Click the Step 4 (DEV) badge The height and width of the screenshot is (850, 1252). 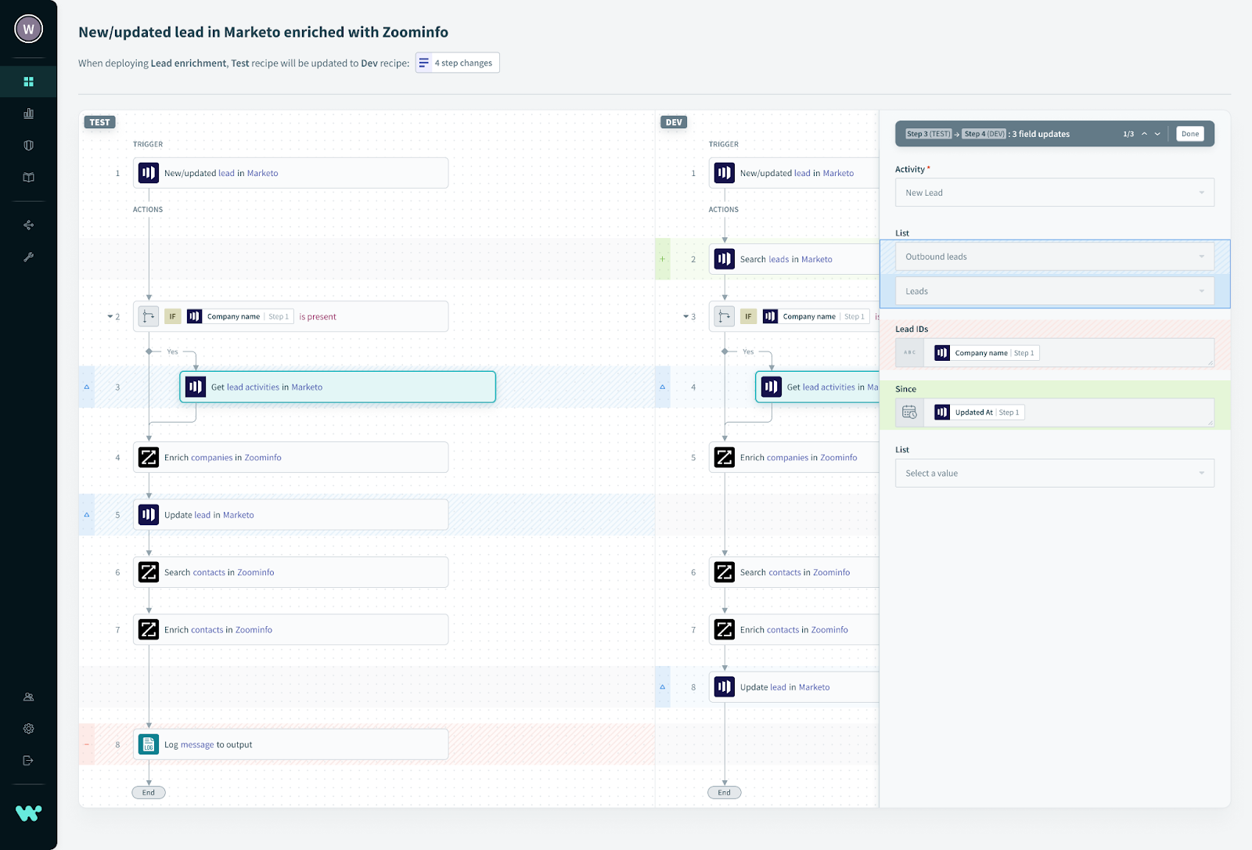(984, 134)
